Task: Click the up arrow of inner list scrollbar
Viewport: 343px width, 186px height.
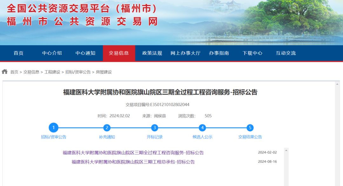Action: pyautogui.click(x=286, y=151)
